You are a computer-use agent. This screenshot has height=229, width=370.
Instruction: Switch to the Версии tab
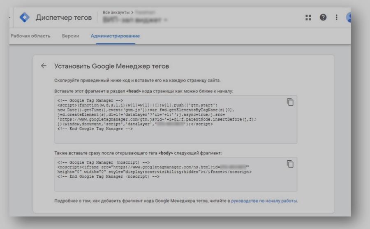point(70,36)
